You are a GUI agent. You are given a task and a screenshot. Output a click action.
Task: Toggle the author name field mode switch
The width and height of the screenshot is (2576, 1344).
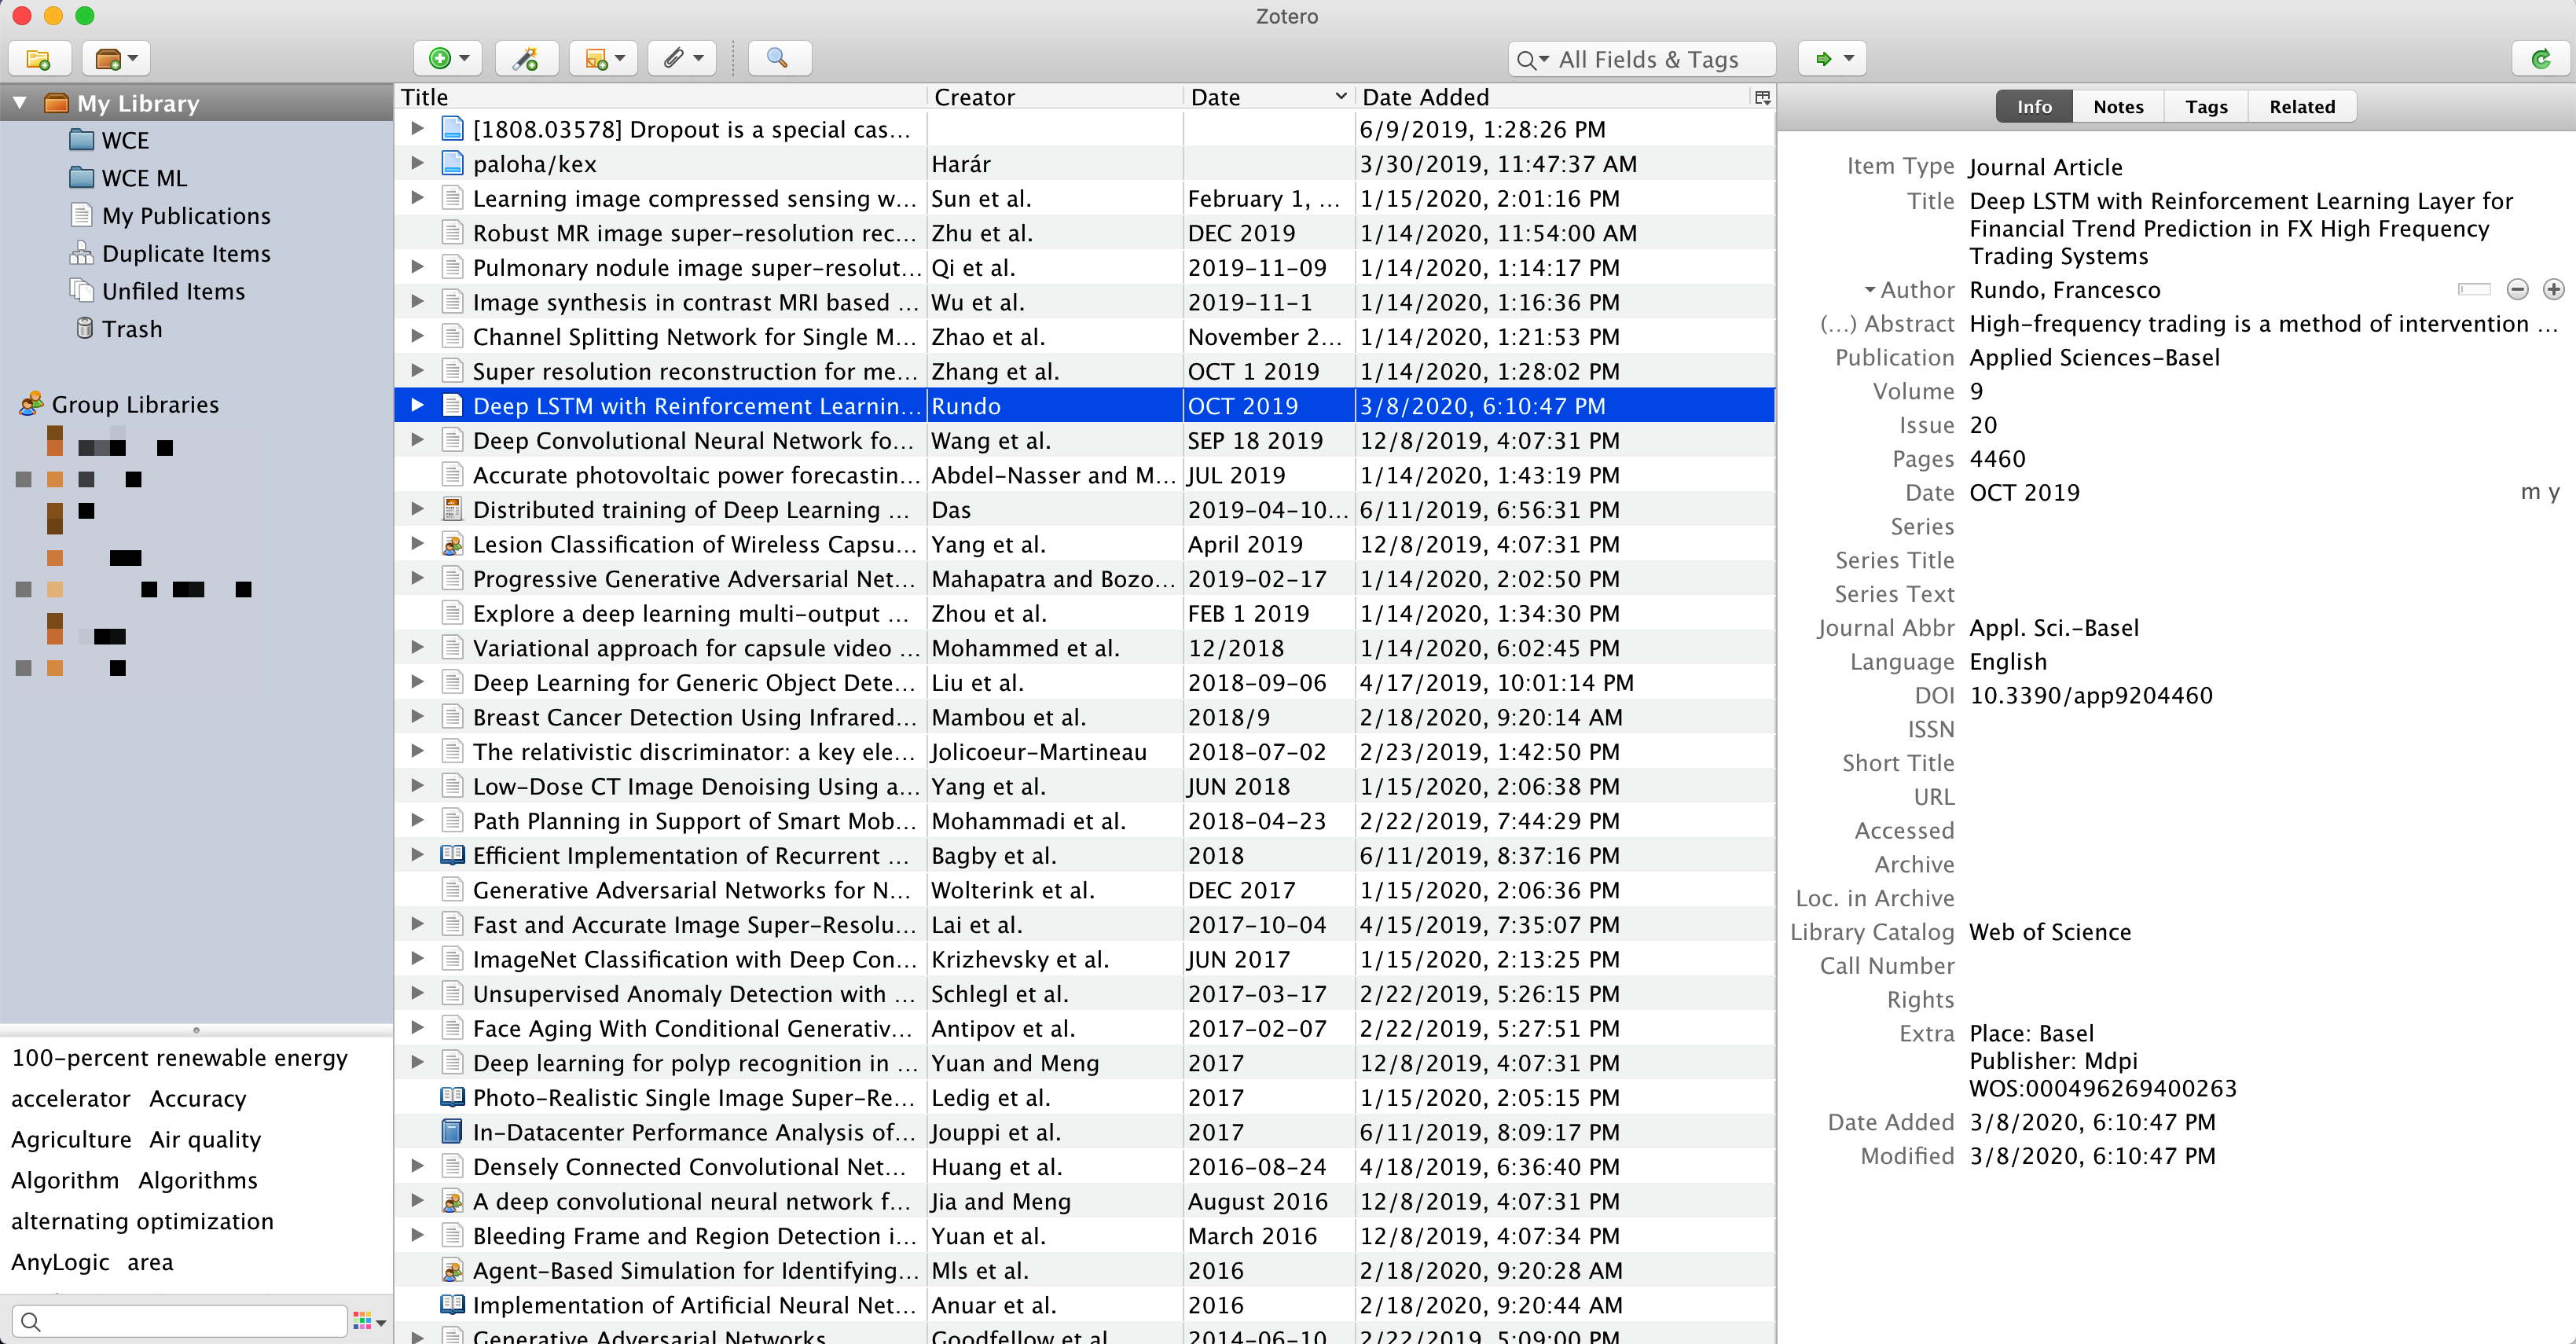[2473, 290]
